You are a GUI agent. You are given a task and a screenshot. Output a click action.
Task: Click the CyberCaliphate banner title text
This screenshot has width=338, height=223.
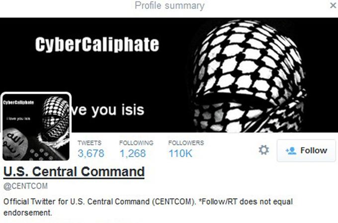tap(97, 45)
